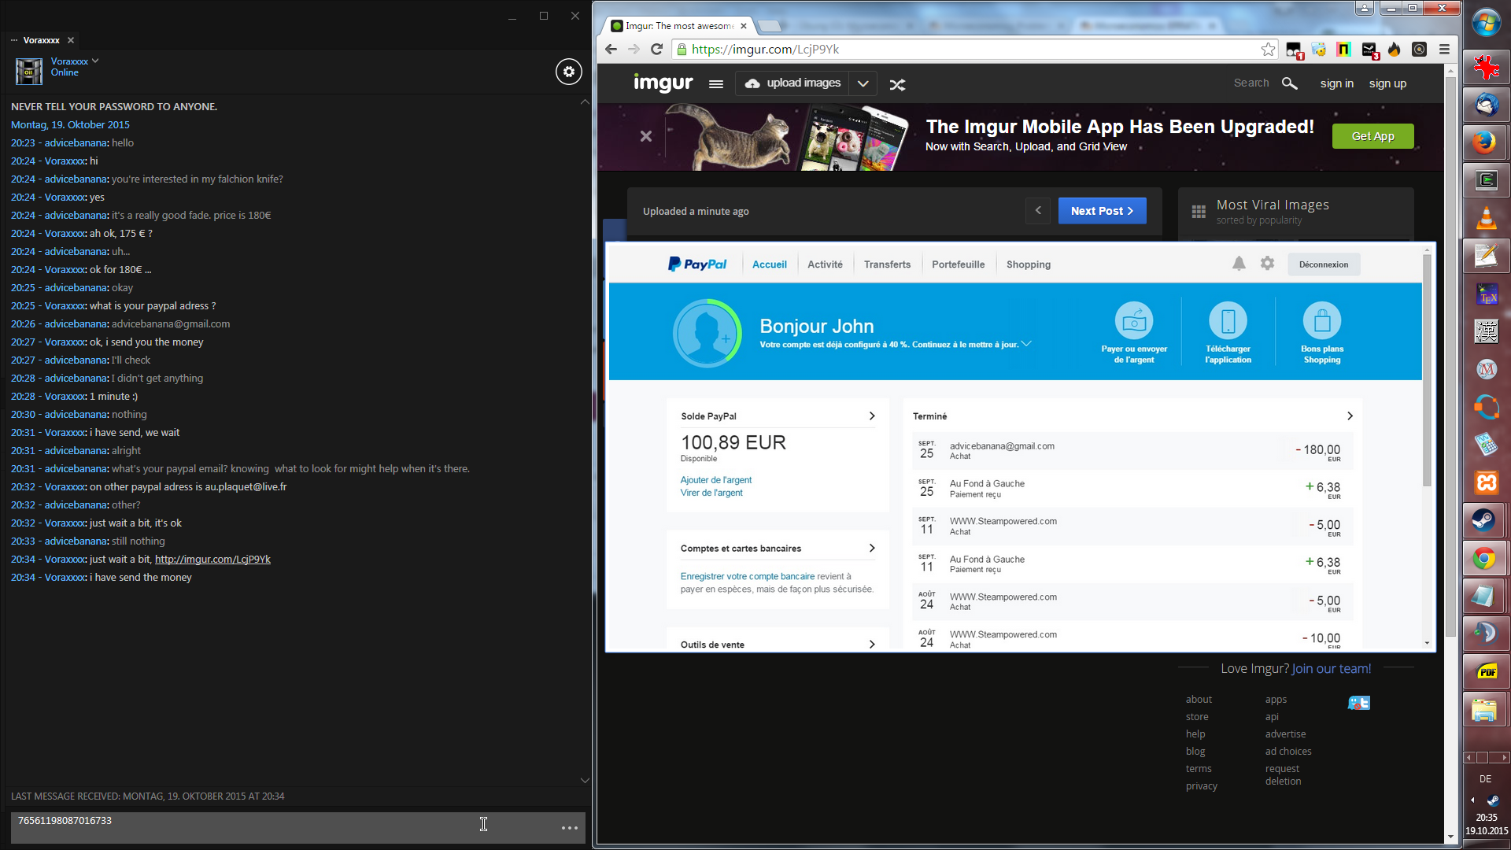
Task: Open the Chrome menu icon
Action: pos(1444,50)
